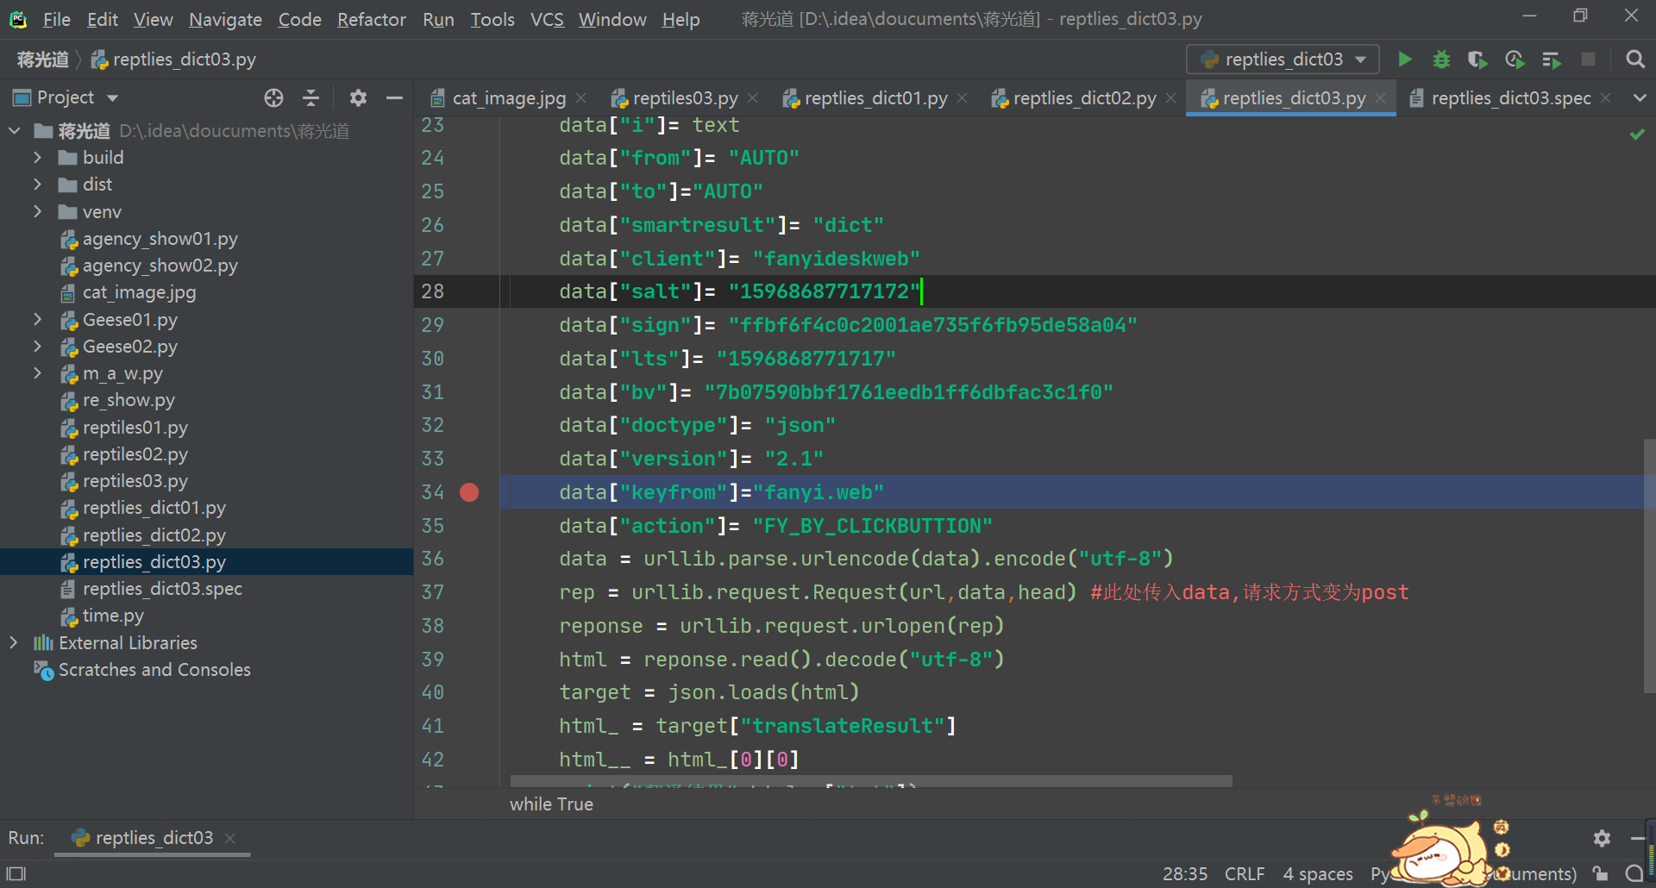Collapse the 蒋光道 project root
This screenshot has width=1656, height=888.
click(x=14, y=131)
